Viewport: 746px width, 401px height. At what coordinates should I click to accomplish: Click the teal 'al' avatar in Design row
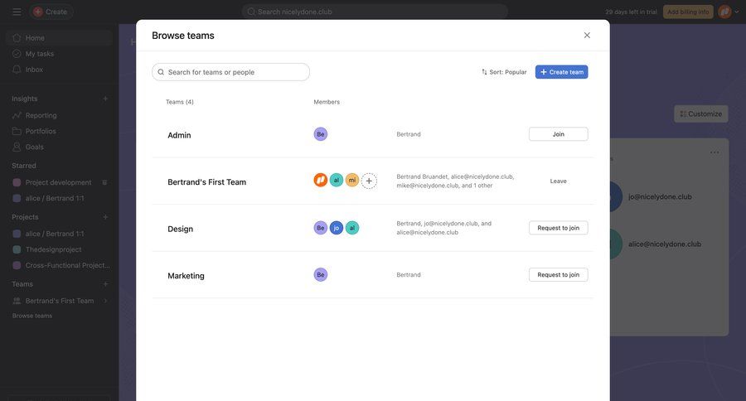(352, 228)
